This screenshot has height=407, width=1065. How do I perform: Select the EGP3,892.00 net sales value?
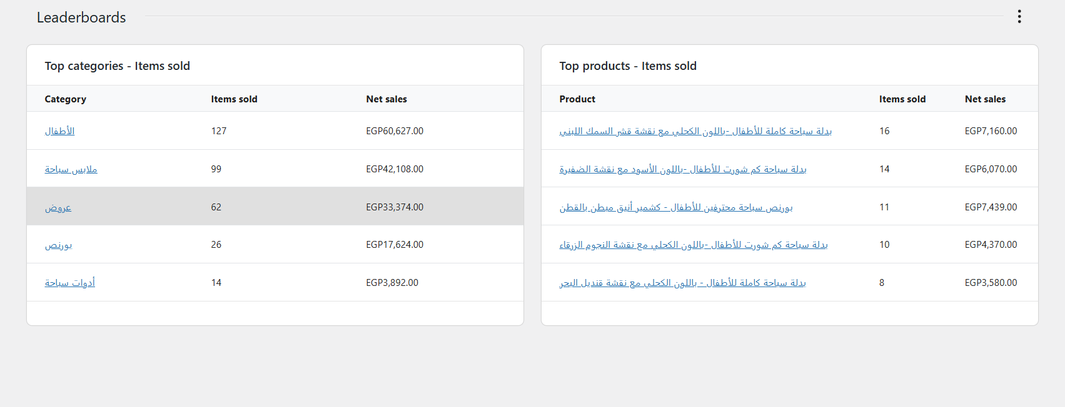click(392, 283)
